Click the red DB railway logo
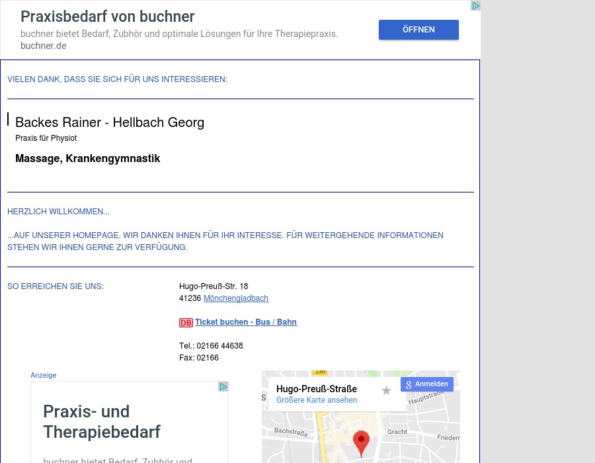This screenshot has height=463, width=595. coord(186,323)
